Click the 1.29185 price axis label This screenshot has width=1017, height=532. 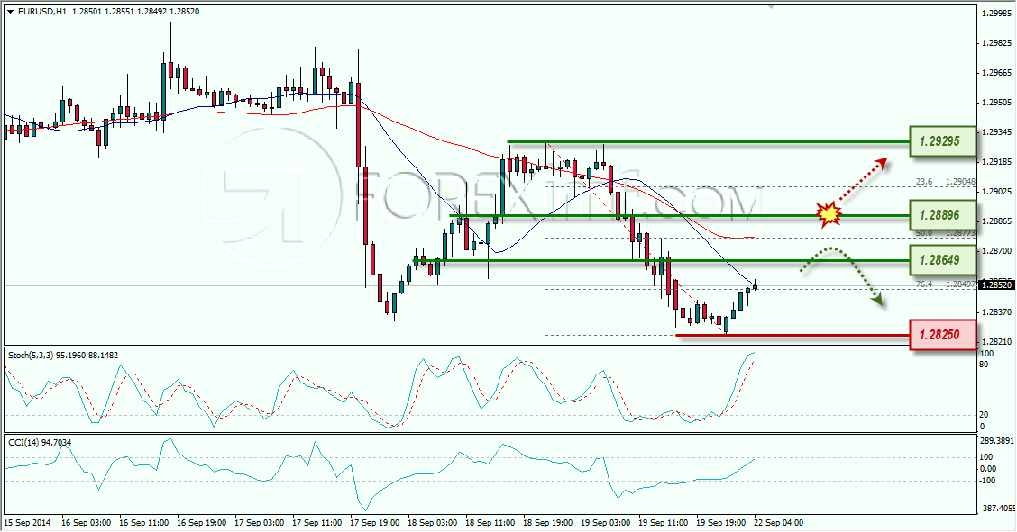(x=997, y=162)
